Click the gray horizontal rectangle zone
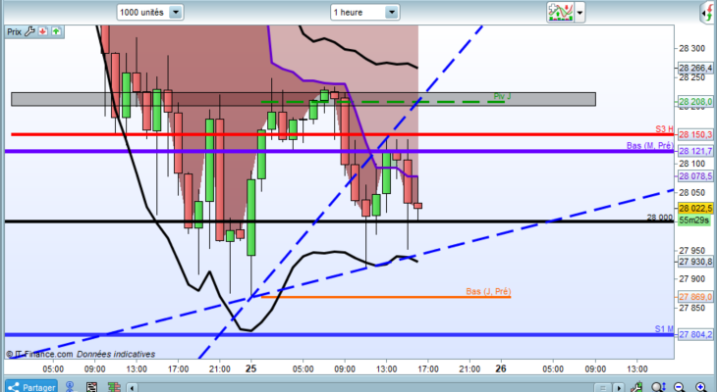The width and height of the screenshot is (717, 392). (x=303, y=99)
